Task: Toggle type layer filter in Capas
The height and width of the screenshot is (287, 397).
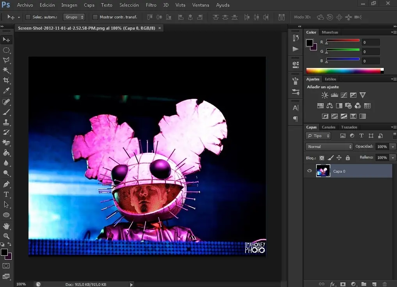Action: [x=361, y=136]
